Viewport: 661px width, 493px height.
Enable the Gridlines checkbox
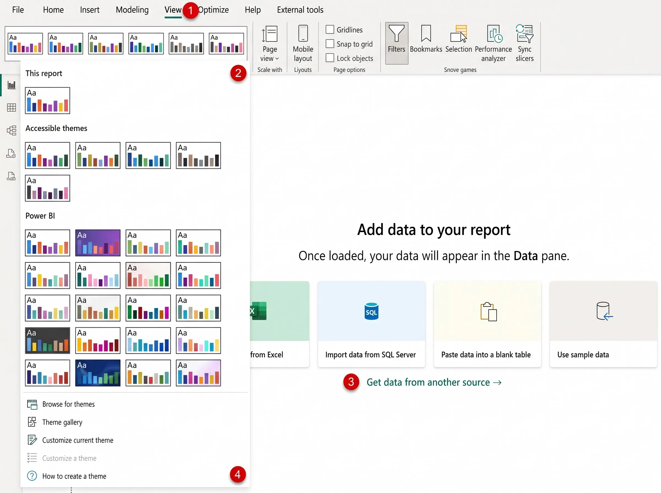tap(330, 29)
